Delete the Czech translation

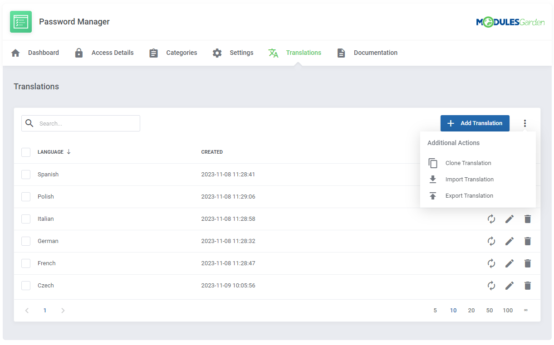(x=528, y=286)
